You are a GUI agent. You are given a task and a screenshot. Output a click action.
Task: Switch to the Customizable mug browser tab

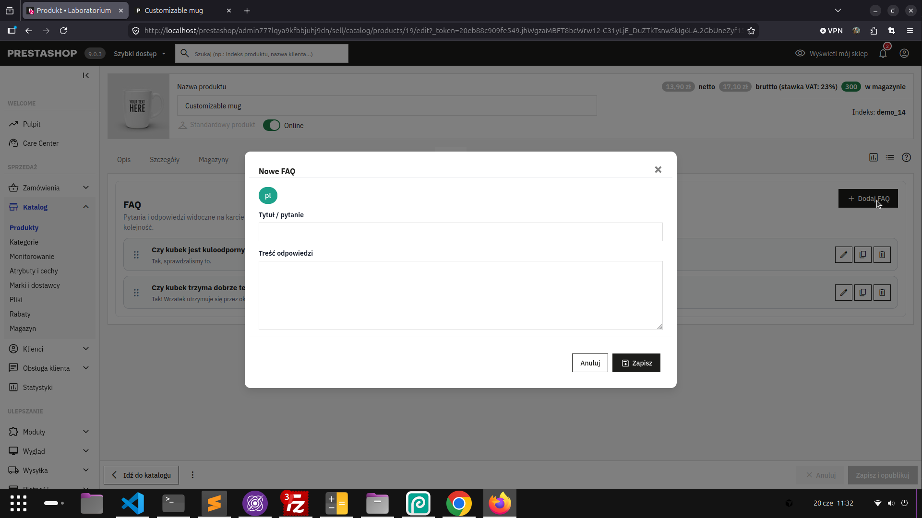pyautogui.click(x=182, y=11)
